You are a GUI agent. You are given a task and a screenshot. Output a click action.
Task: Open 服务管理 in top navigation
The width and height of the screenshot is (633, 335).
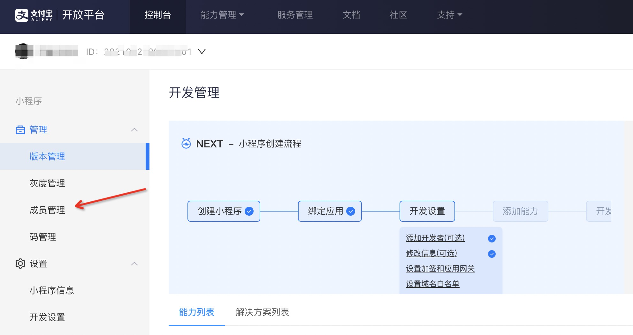(x=295, y=15)
